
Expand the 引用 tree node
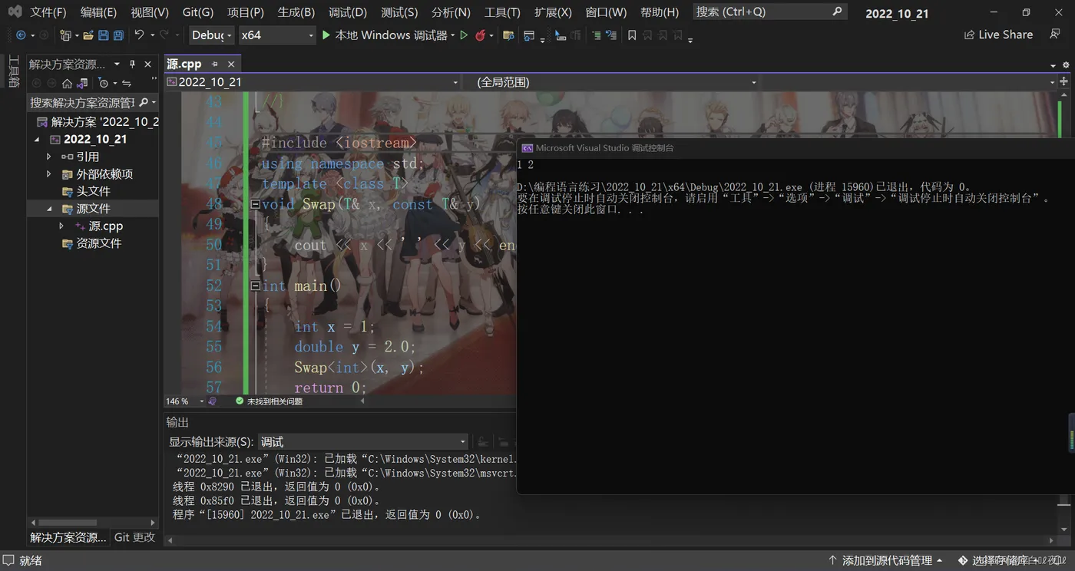49,157
